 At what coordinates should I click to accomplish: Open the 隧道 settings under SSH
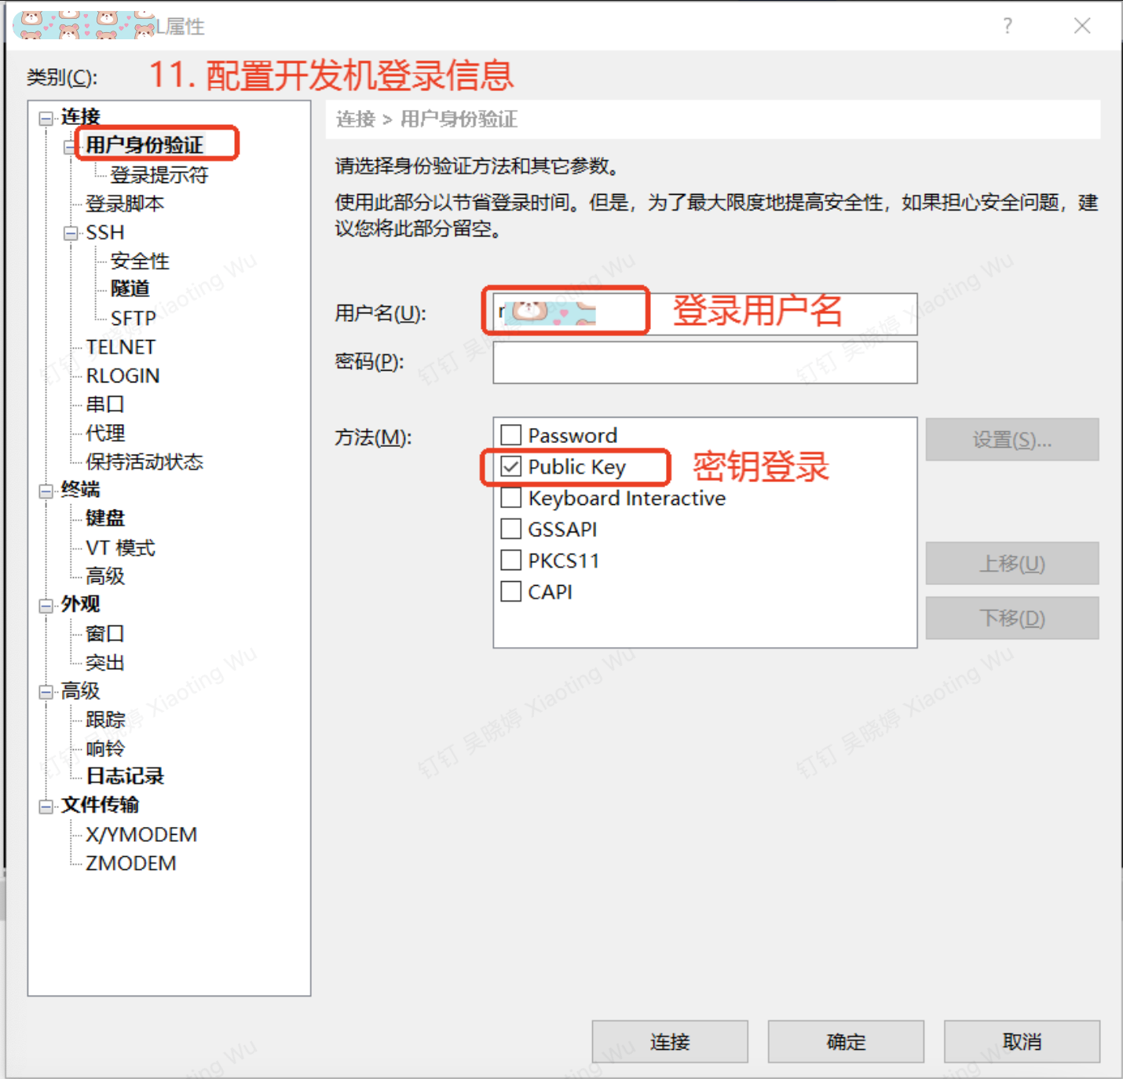[x=130, y=289]
